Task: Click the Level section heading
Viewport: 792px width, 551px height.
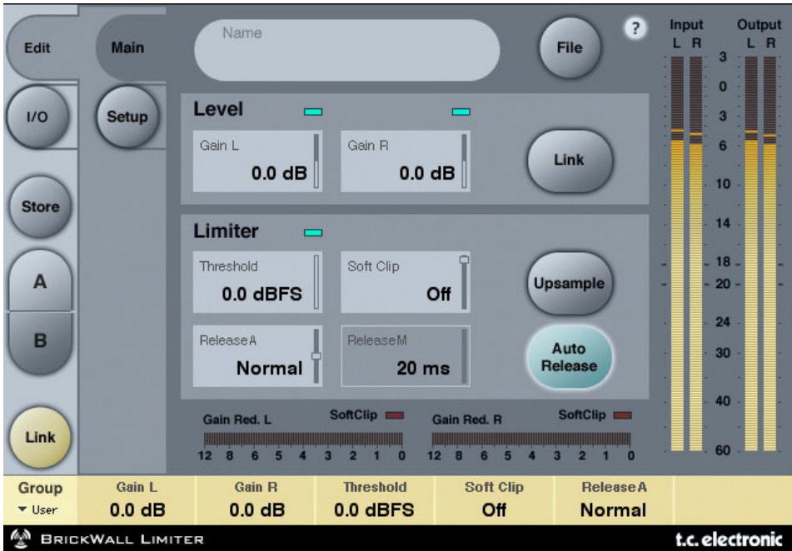Action: (x=218, y=110)
